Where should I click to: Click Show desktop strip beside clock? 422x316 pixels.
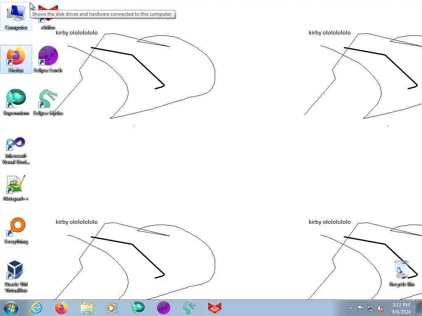click(419, 308)
